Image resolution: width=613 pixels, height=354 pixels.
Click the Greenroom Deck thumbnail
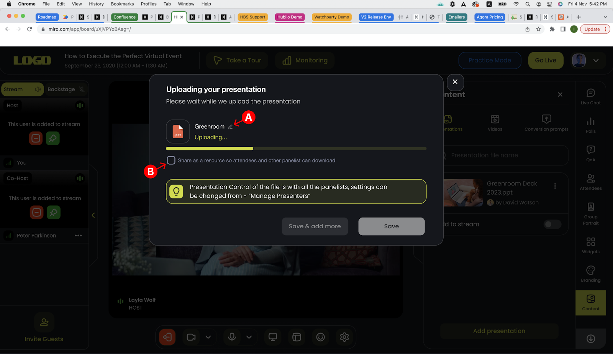[x=463, y=193]
